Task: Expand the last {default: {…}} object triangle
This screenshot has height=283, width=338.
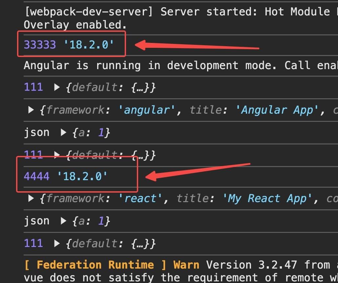Action: [x=57, y=243]
